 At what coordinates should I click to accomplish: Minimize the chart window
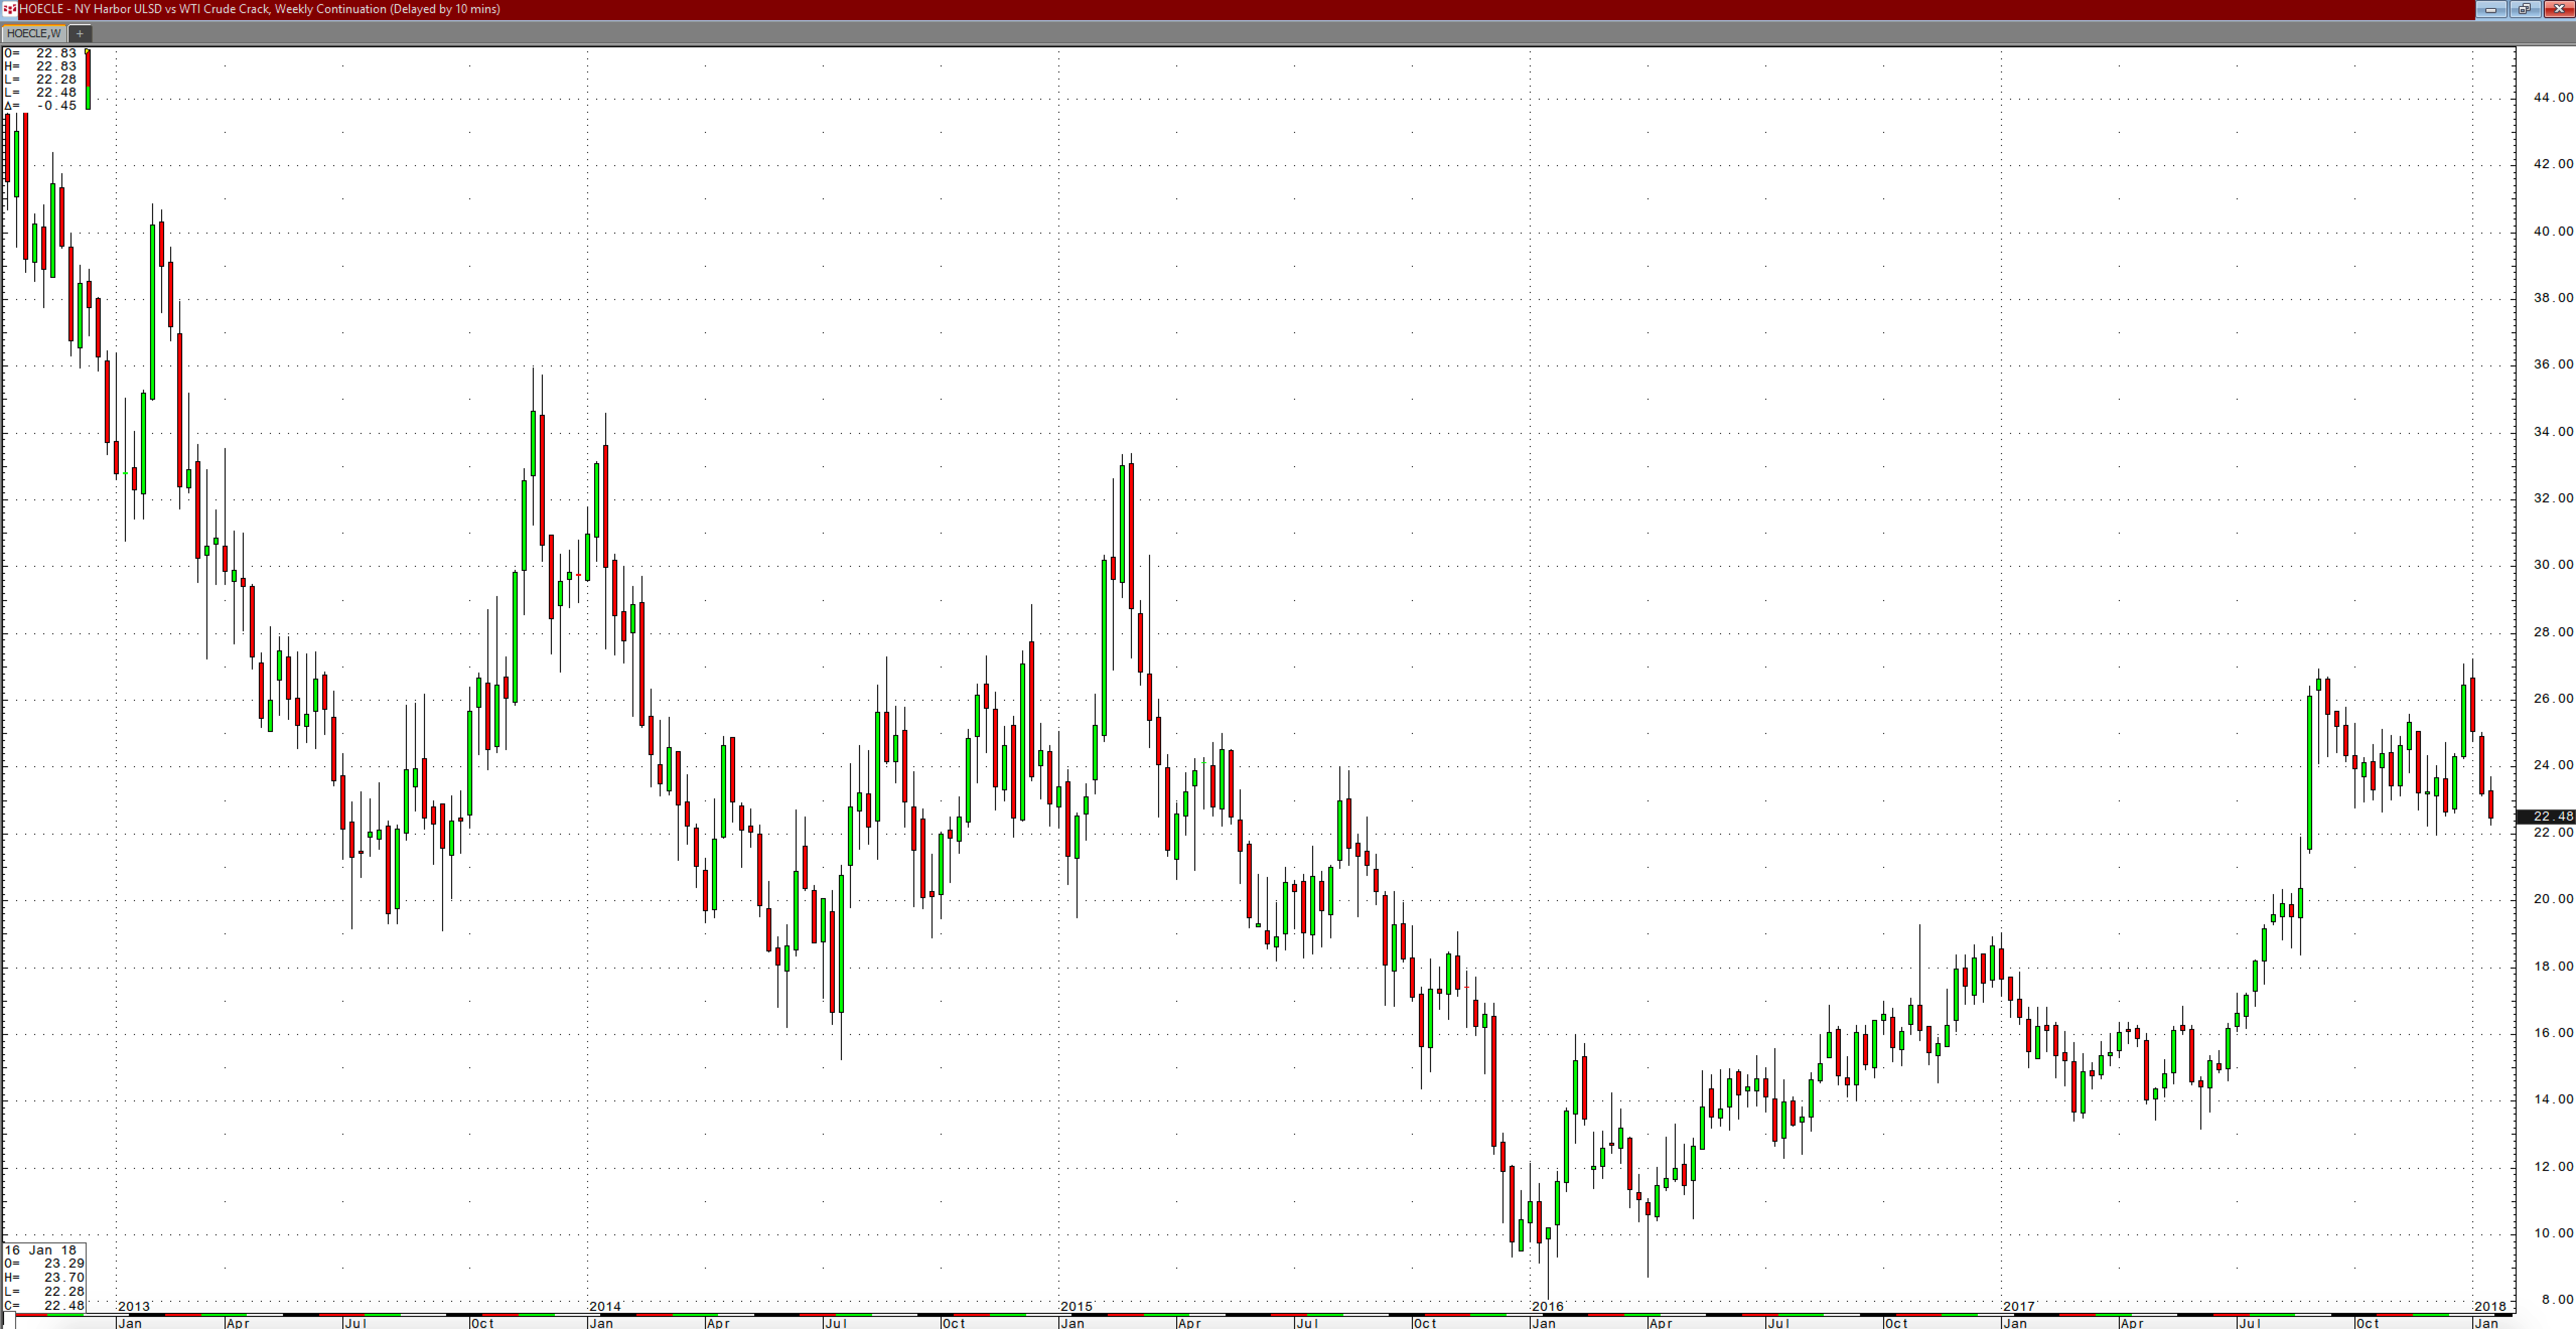click(2490, 9)
